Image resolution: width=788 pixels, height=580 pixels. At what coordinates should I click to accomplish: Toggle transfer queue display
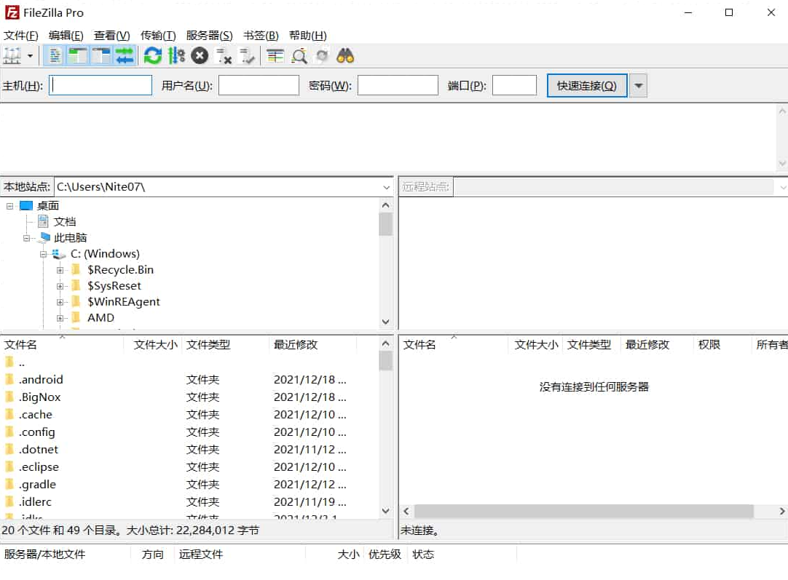tap(124, 56)
